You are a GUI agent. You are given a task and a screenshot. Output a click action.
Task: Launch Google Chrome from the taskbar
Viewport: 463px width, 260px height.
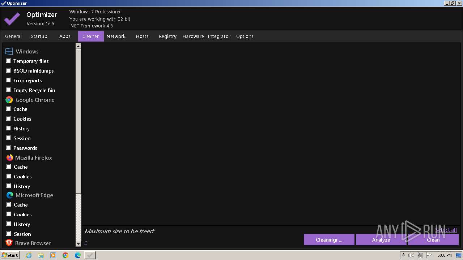pyautogui.click(x=65, y=255)
